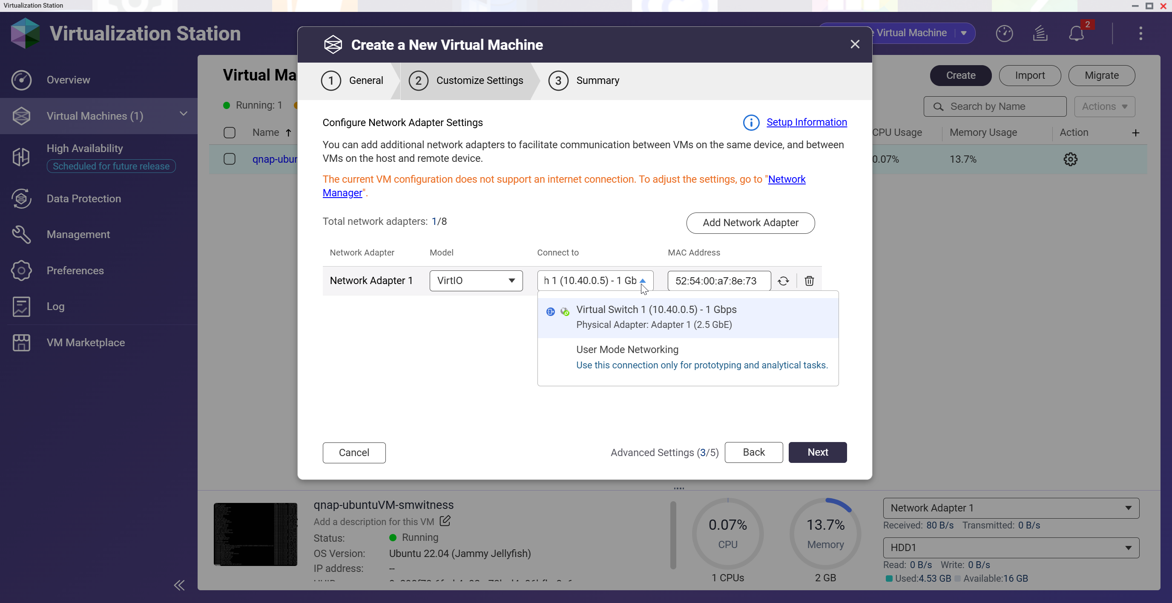The image size is (1172, 603).
Task: Open the three-dot more options menu
Action: click(1140, 33)
